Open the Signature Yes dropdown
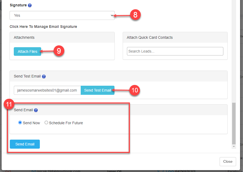 [62, 15]
